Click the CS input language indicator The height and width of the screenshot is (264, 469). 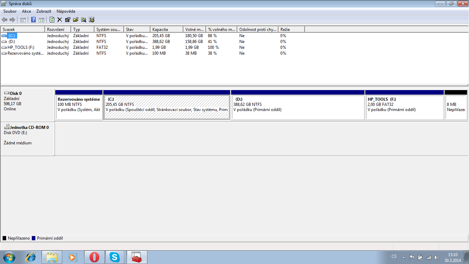pos(394,257)
